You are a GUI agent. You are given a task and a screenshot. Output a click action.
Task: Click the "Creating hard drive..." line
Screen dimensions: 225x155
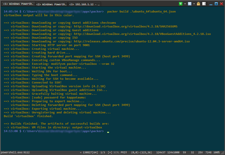point(37,53)
